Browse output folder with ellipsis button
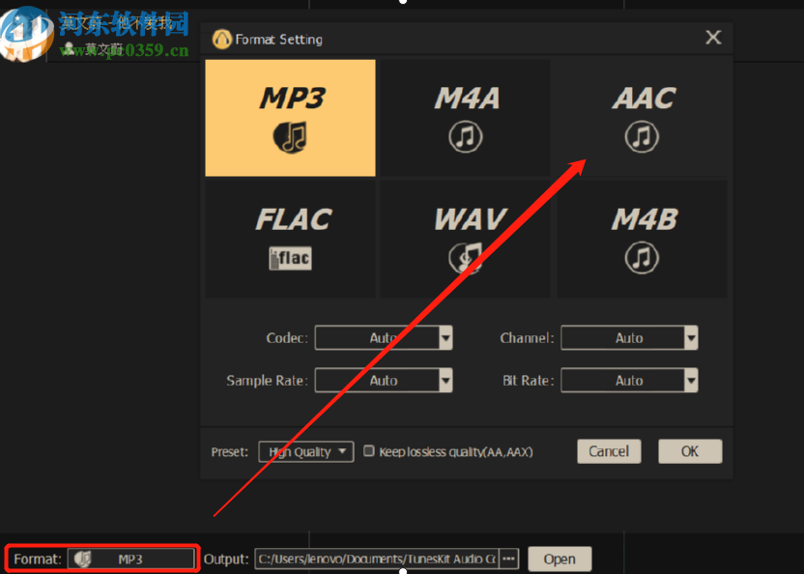Screen dimensions: 804x574 (508, 559)
